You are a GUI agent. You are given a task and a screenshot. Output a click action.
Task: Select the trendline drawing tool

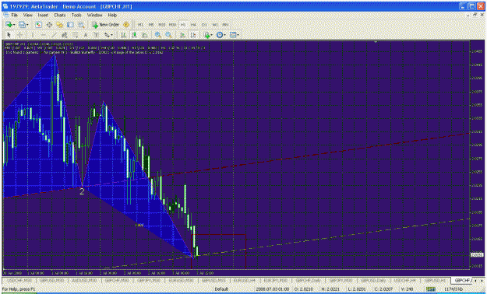tap(54, 35)
